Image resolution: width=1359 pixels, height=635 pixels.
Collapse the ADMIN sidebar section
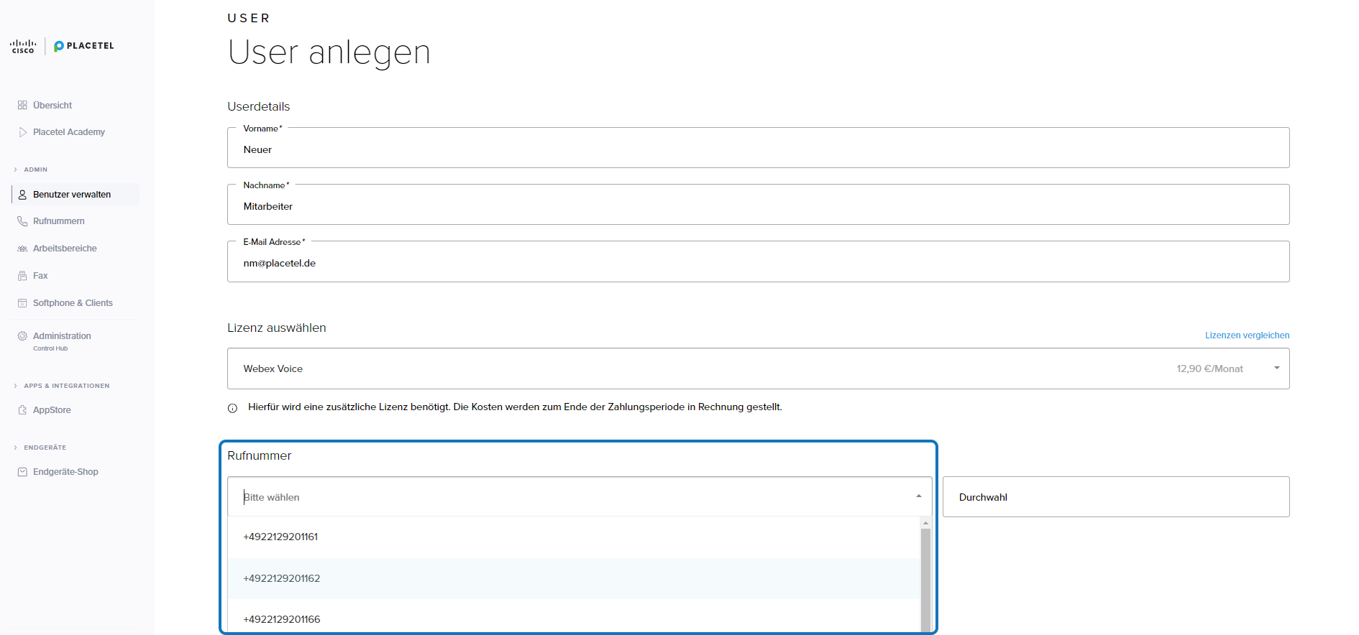point(16,170)
